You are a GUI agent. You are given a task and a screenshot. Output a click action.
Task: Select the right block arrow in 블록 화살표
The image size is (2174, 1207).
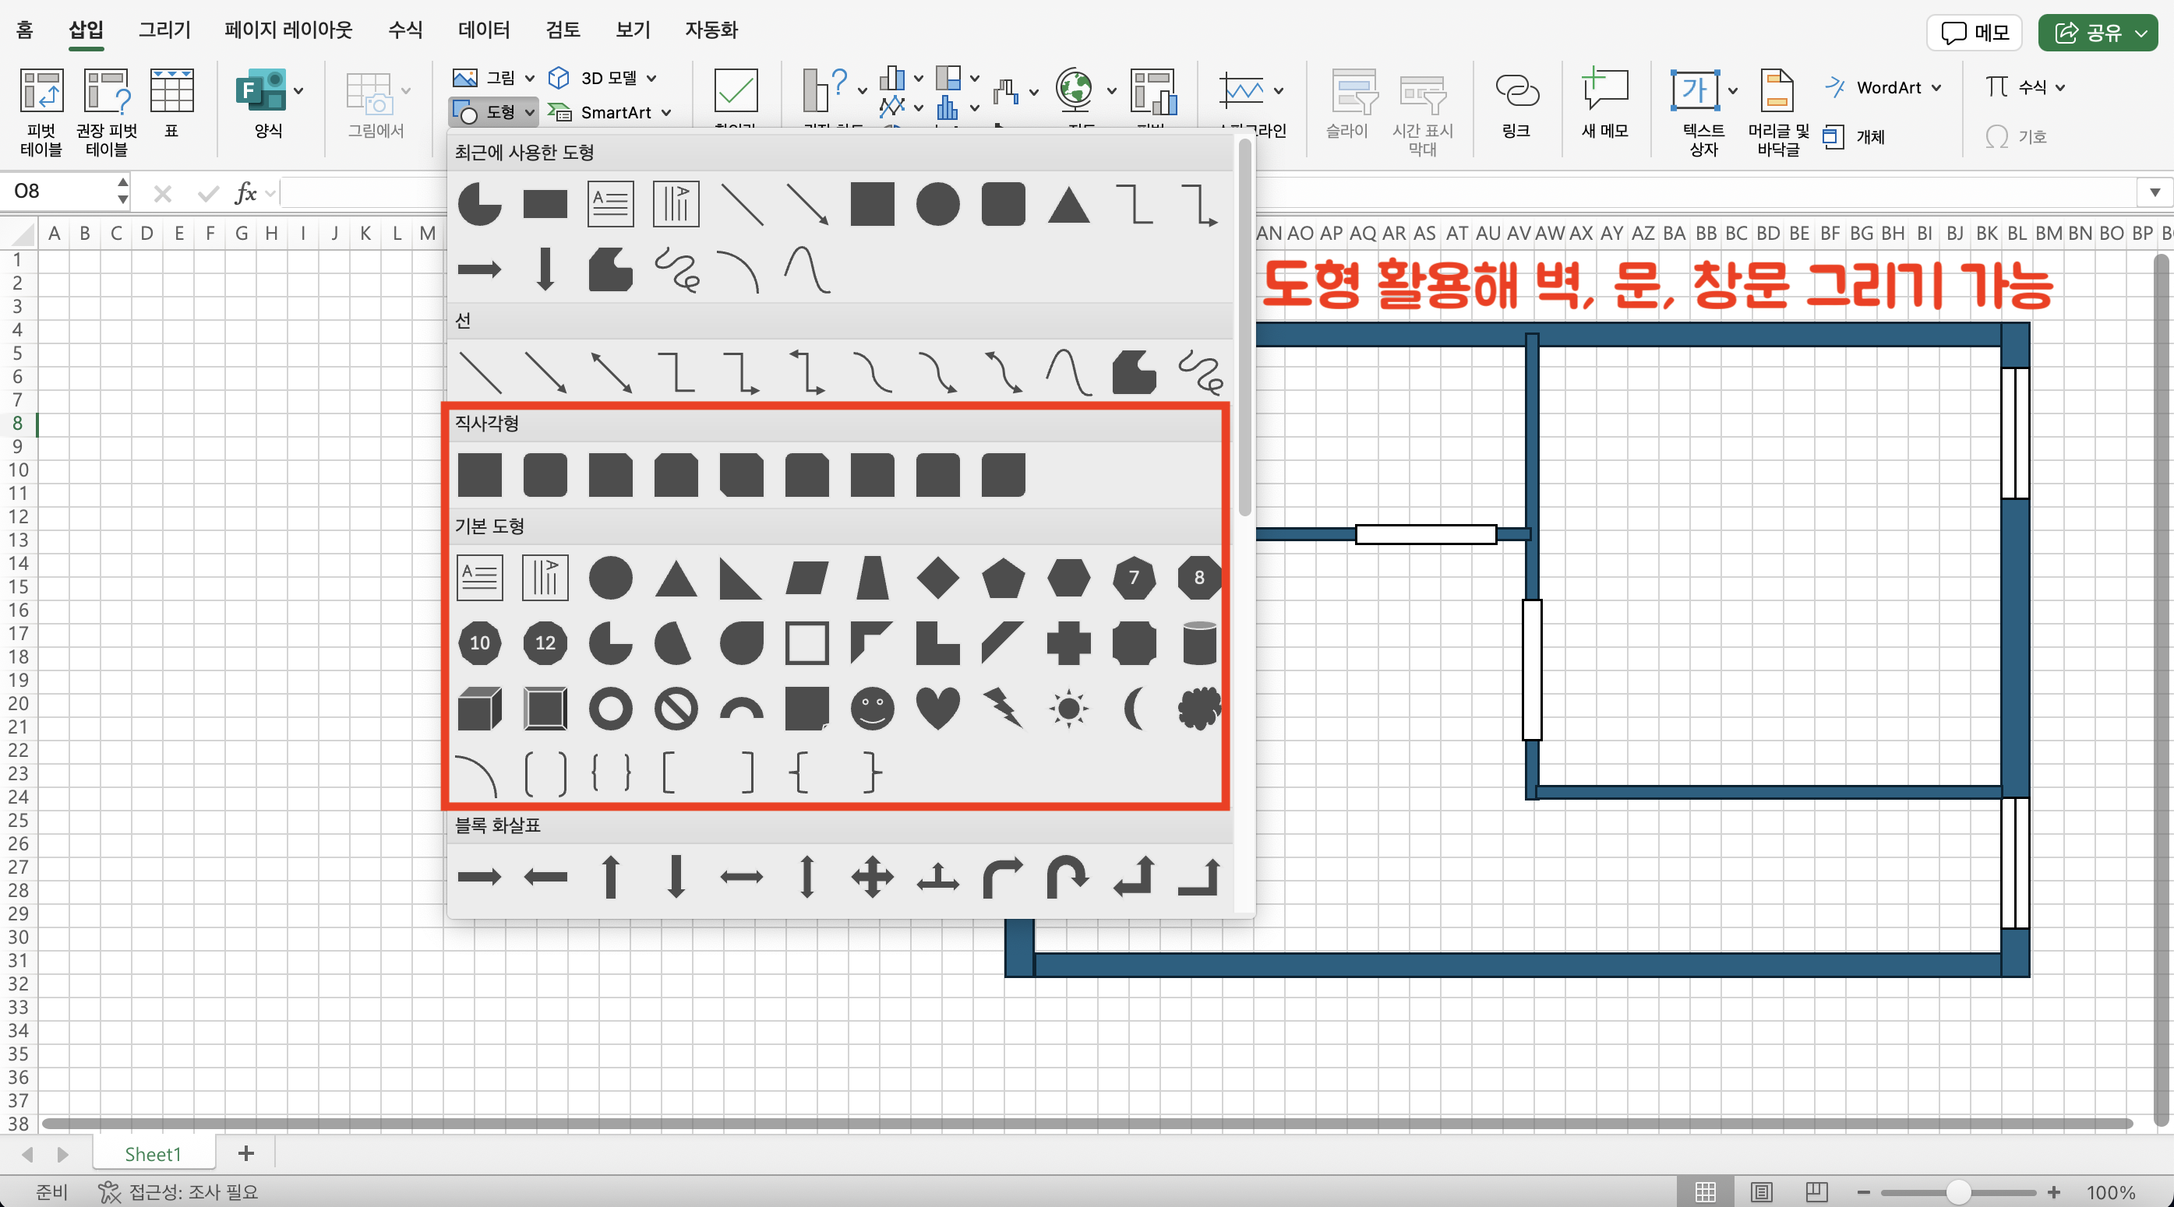pyautogui.click(x=479, y=877)
